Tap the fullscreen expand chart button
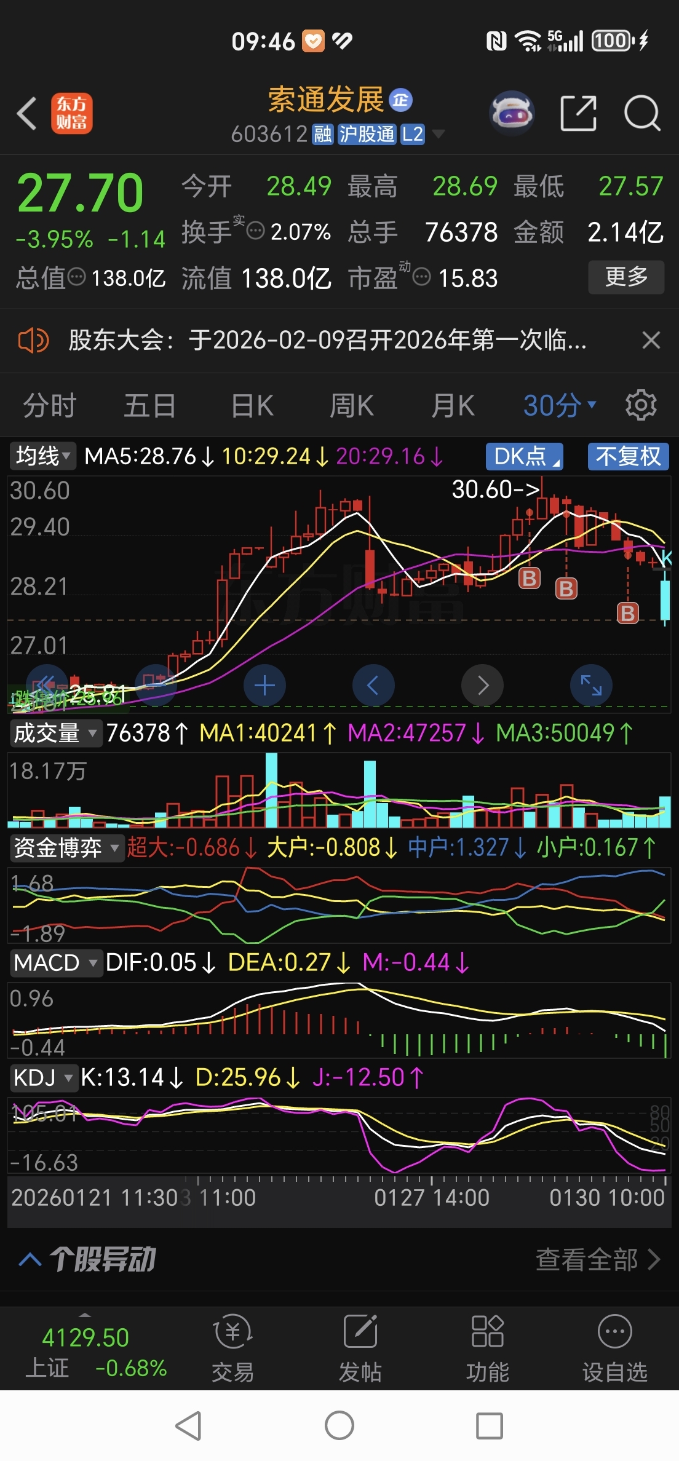The height and width of the screenshot is (1461, 679). [591, 685]
